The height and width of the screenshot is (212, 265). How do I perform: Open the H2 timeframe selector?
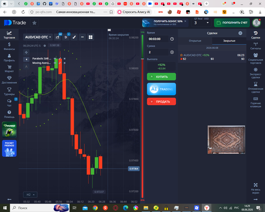click(30, 195)
